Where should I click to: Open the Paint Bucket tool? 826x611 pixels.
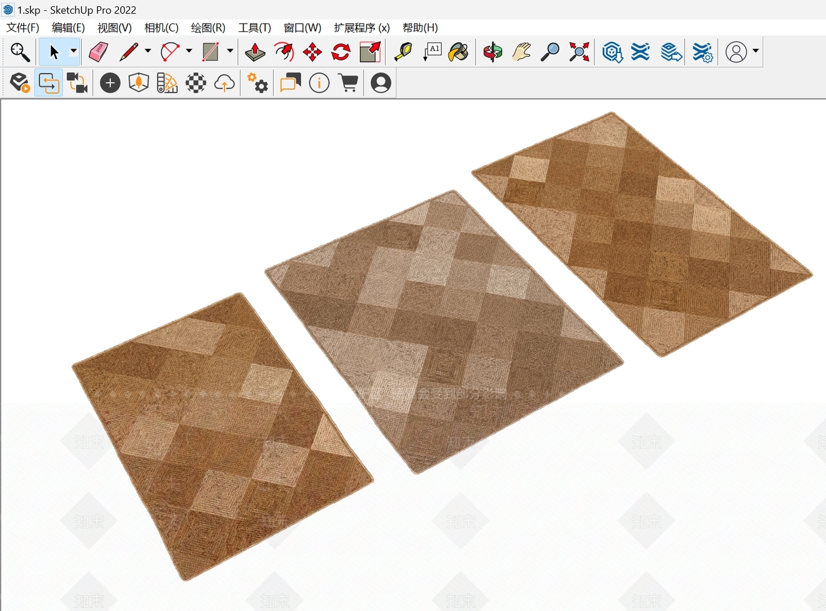click(458, 52)
